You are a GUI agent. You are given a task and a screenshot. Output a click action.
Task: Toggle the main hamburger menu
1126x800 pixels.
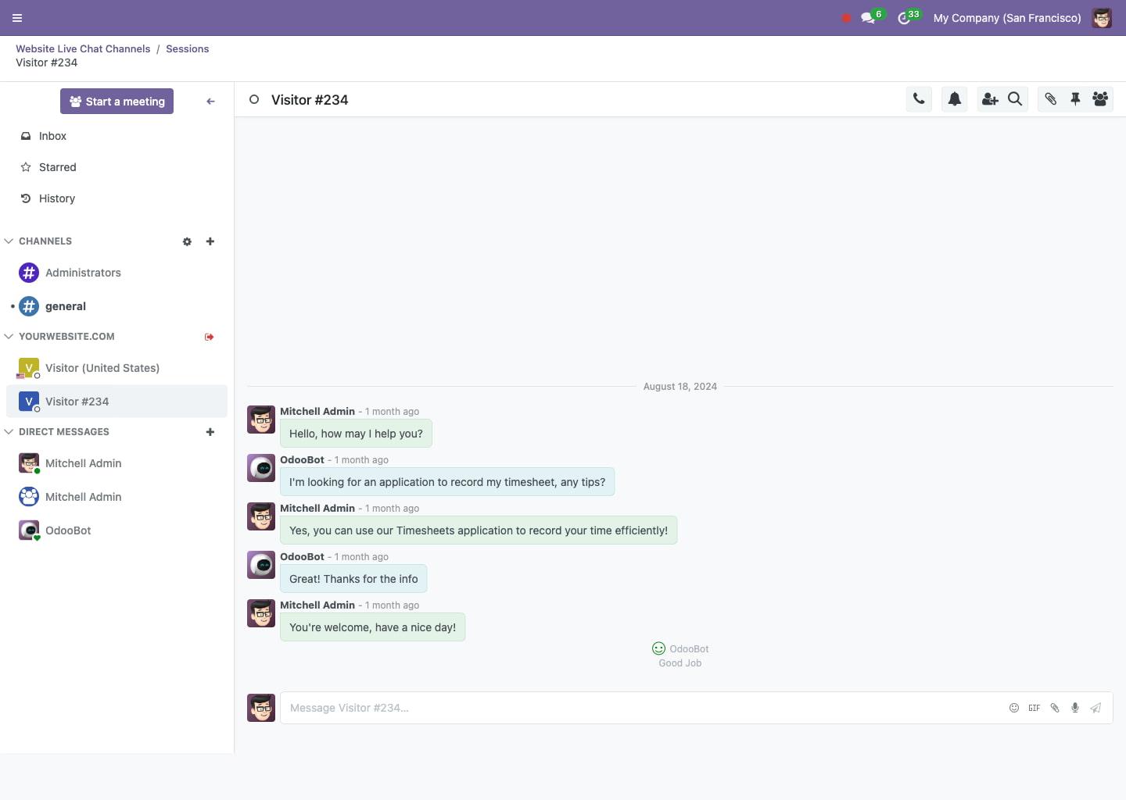17,18
